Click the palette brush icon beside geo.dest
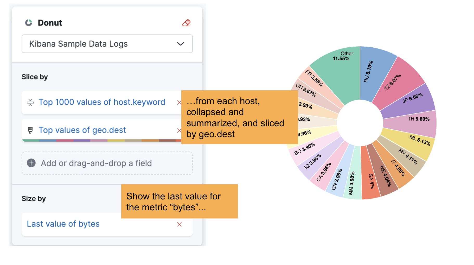Image resolution: width=474 pixels, height=265 pixels. point(30,130)
